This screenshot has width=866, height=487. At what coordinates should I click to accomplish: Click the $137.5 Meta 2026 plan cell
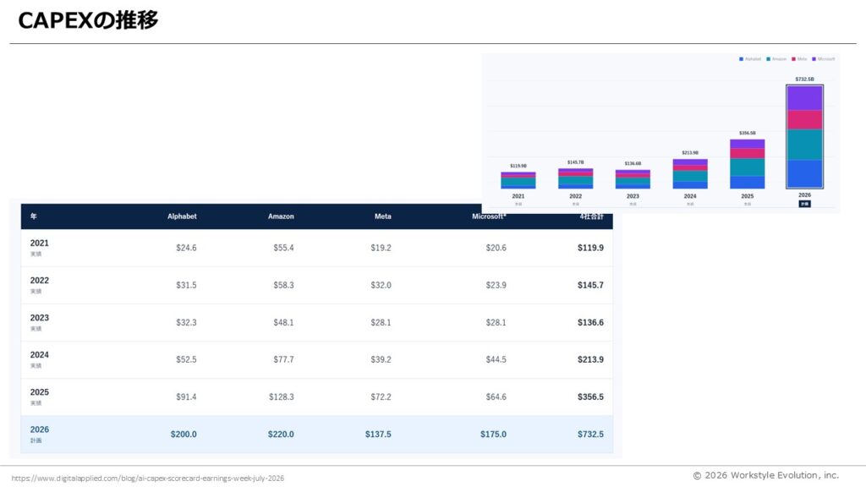pos(378,435)
